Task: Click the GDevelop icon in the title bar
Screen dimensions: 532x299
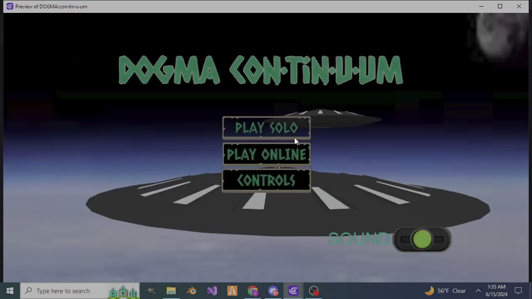Action: (10, 6)
